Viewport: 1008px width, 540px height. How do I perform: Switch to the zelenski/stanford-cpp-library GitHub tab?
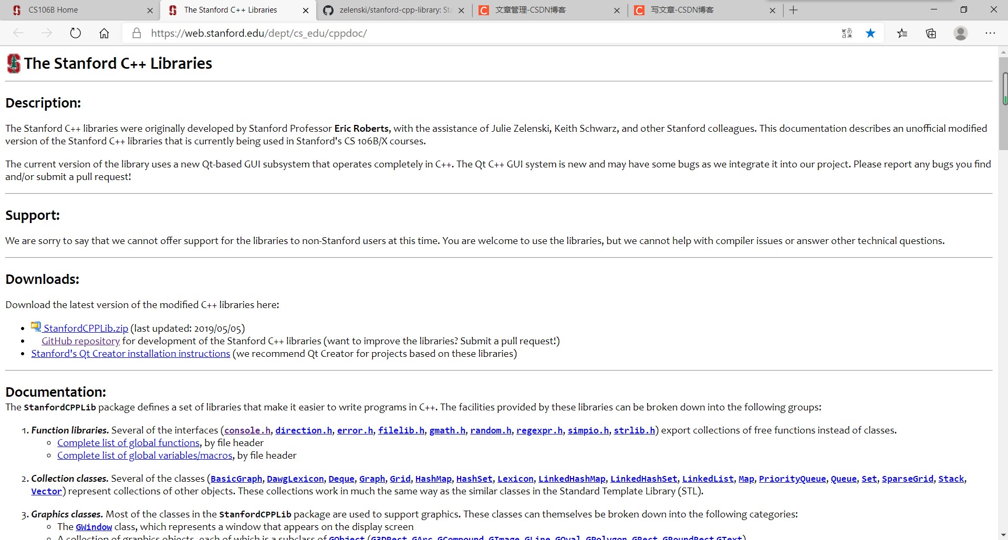(x=393, y=10)
